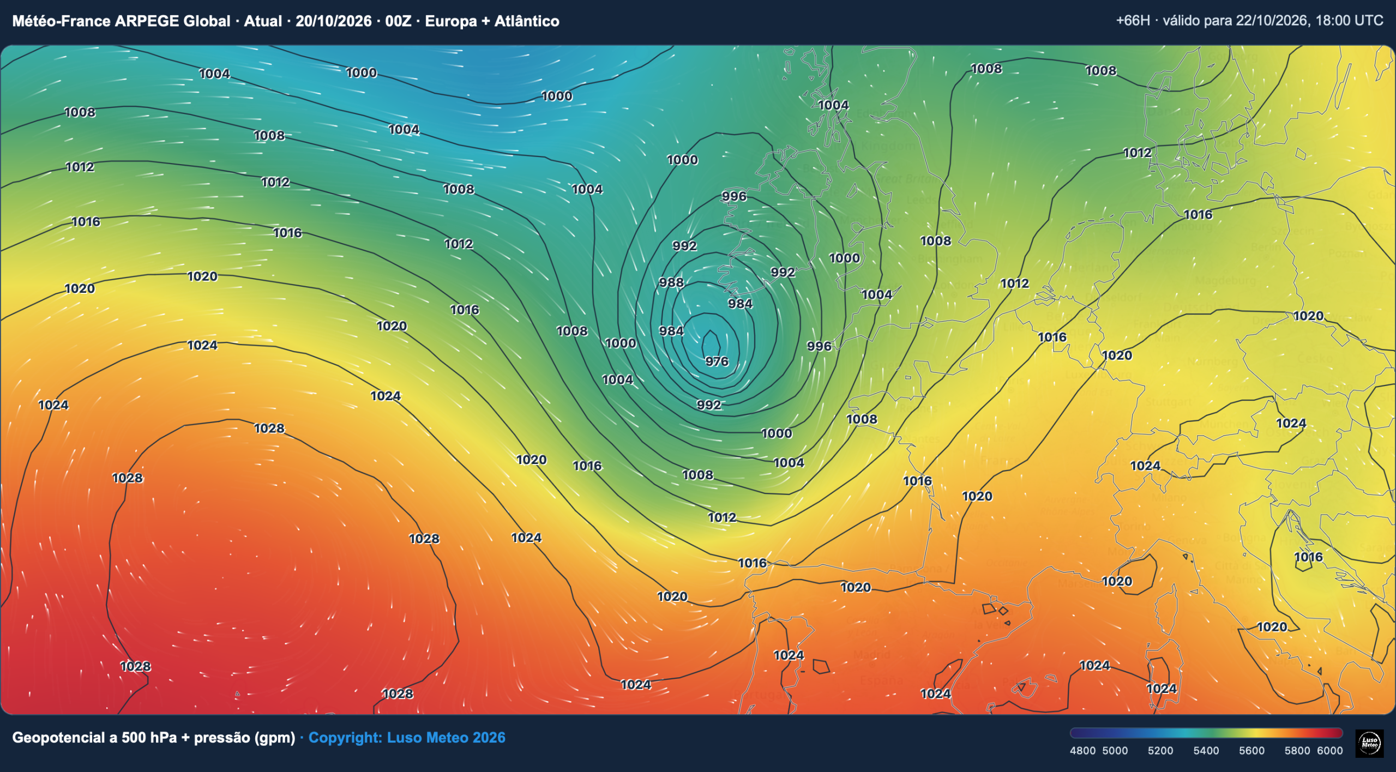Click the 'Geopotencial a 500 hPa + pressão (gpm)' caption
The height and width of the screenshot is (772, 1396).
pos(154,738)
